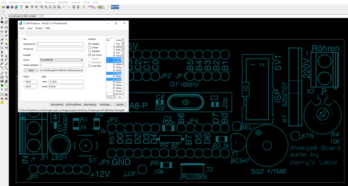Viewport: 348px width, 186px height.
Task: Select layer row '18 Vias'
Action: (x=114, y=53)
